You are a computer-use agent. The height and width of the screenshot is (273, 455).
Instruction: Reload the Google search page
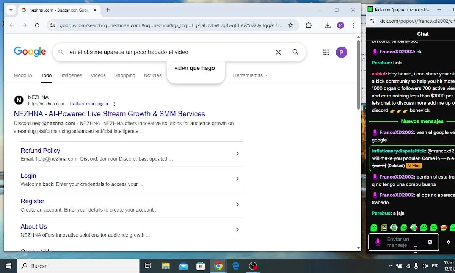coord(37,25)
